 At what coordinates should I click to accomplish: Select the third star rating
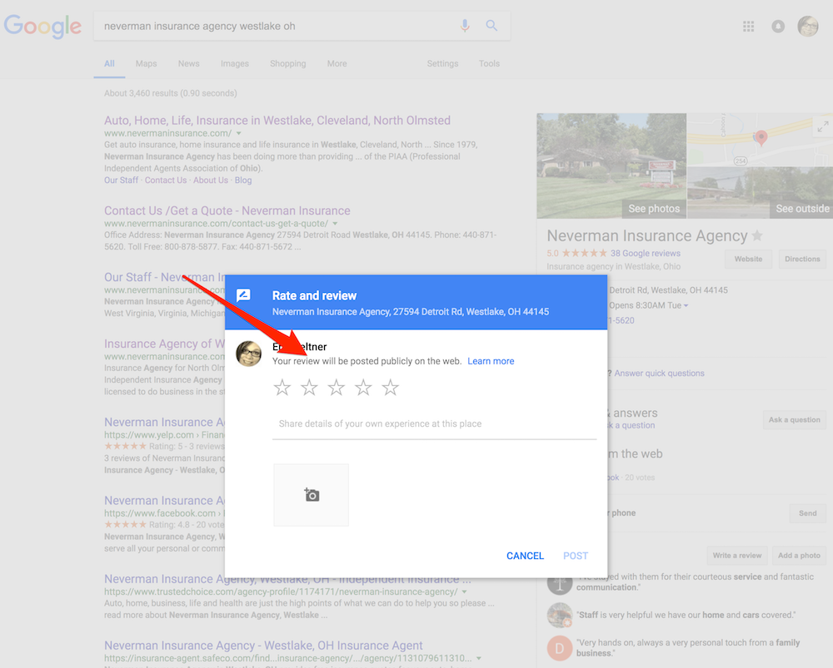(x=337, y=388)
